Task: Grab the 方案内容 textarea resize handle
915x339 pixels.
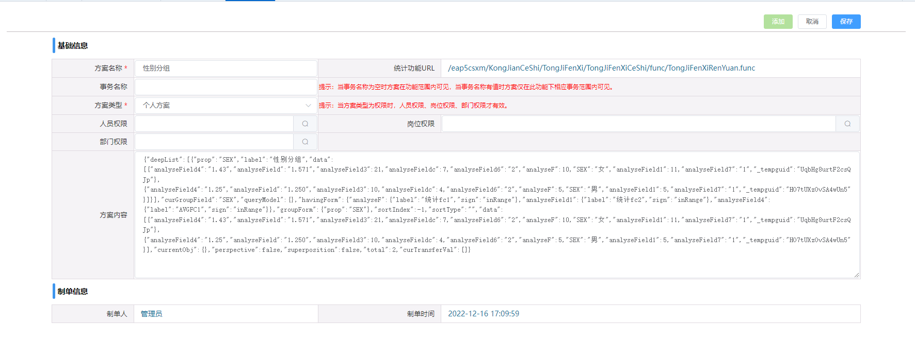Action: [x=856, y=275]
